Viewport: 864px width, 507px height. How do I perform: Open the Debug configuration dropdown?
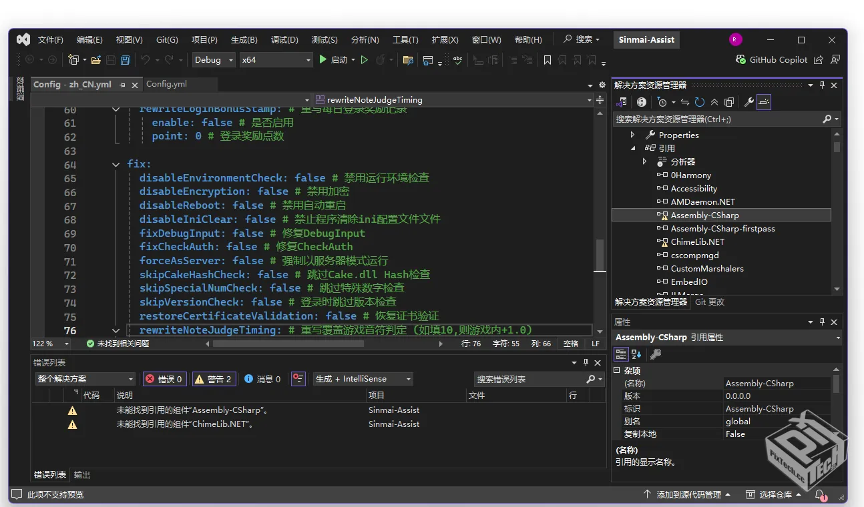click(213, 60)
